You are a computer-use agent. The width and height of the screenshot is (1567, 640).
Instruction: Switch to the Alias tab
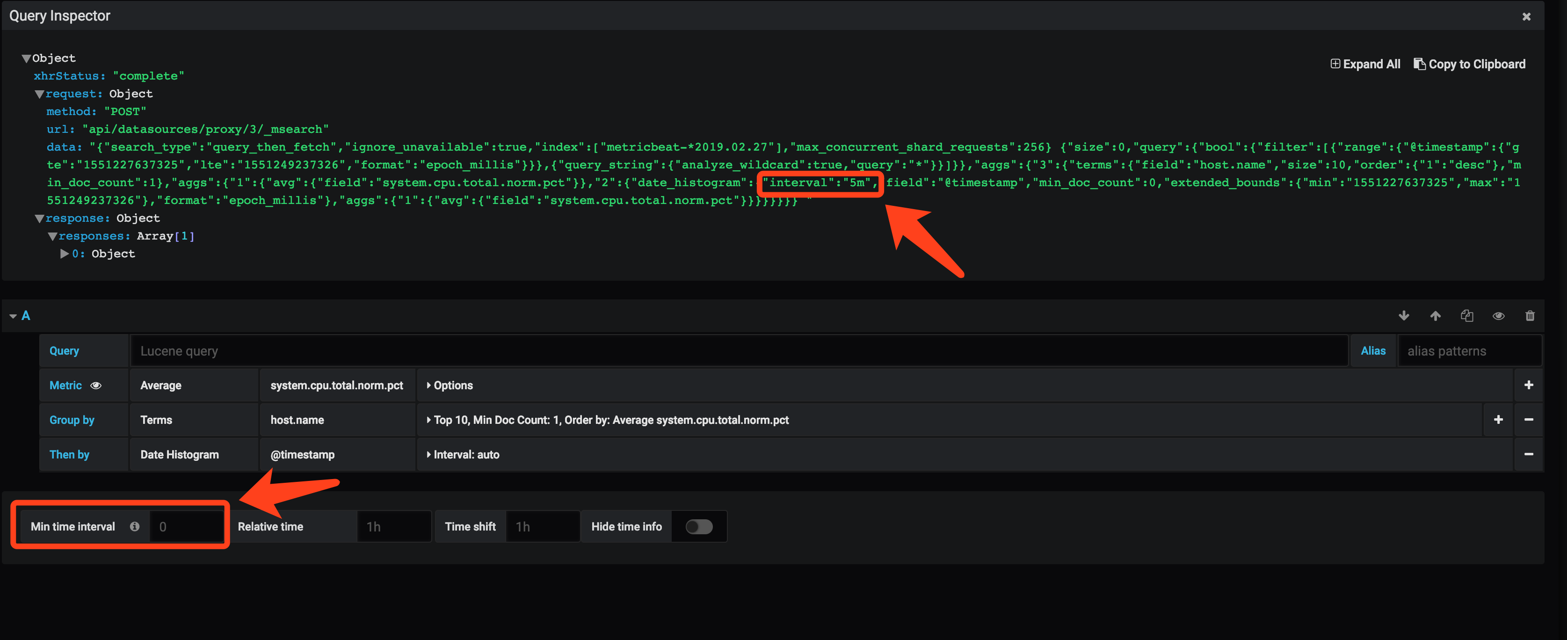point(1373,350)
